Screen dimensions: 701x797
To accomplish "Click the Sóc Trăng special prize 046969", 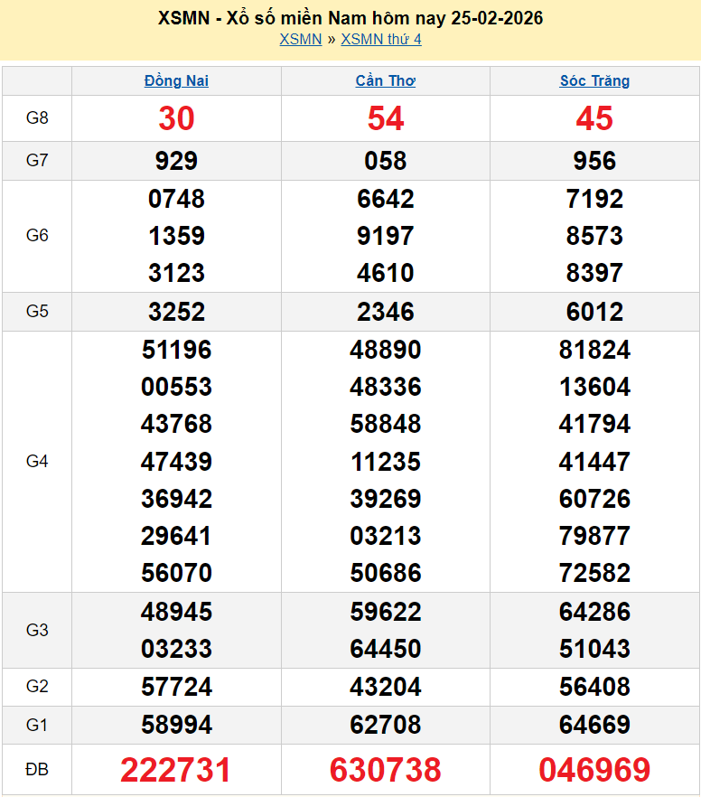I will click(594, 770).
